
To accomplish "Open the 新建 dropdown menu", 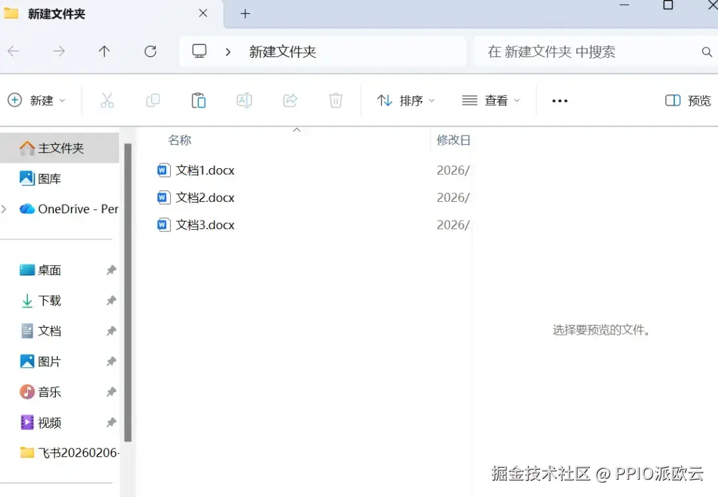I will tap(37, 100).
